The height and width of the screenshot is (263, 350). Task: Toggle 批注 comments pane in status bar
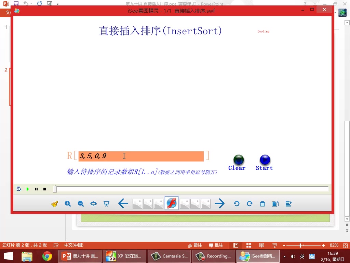pos(217,245)
